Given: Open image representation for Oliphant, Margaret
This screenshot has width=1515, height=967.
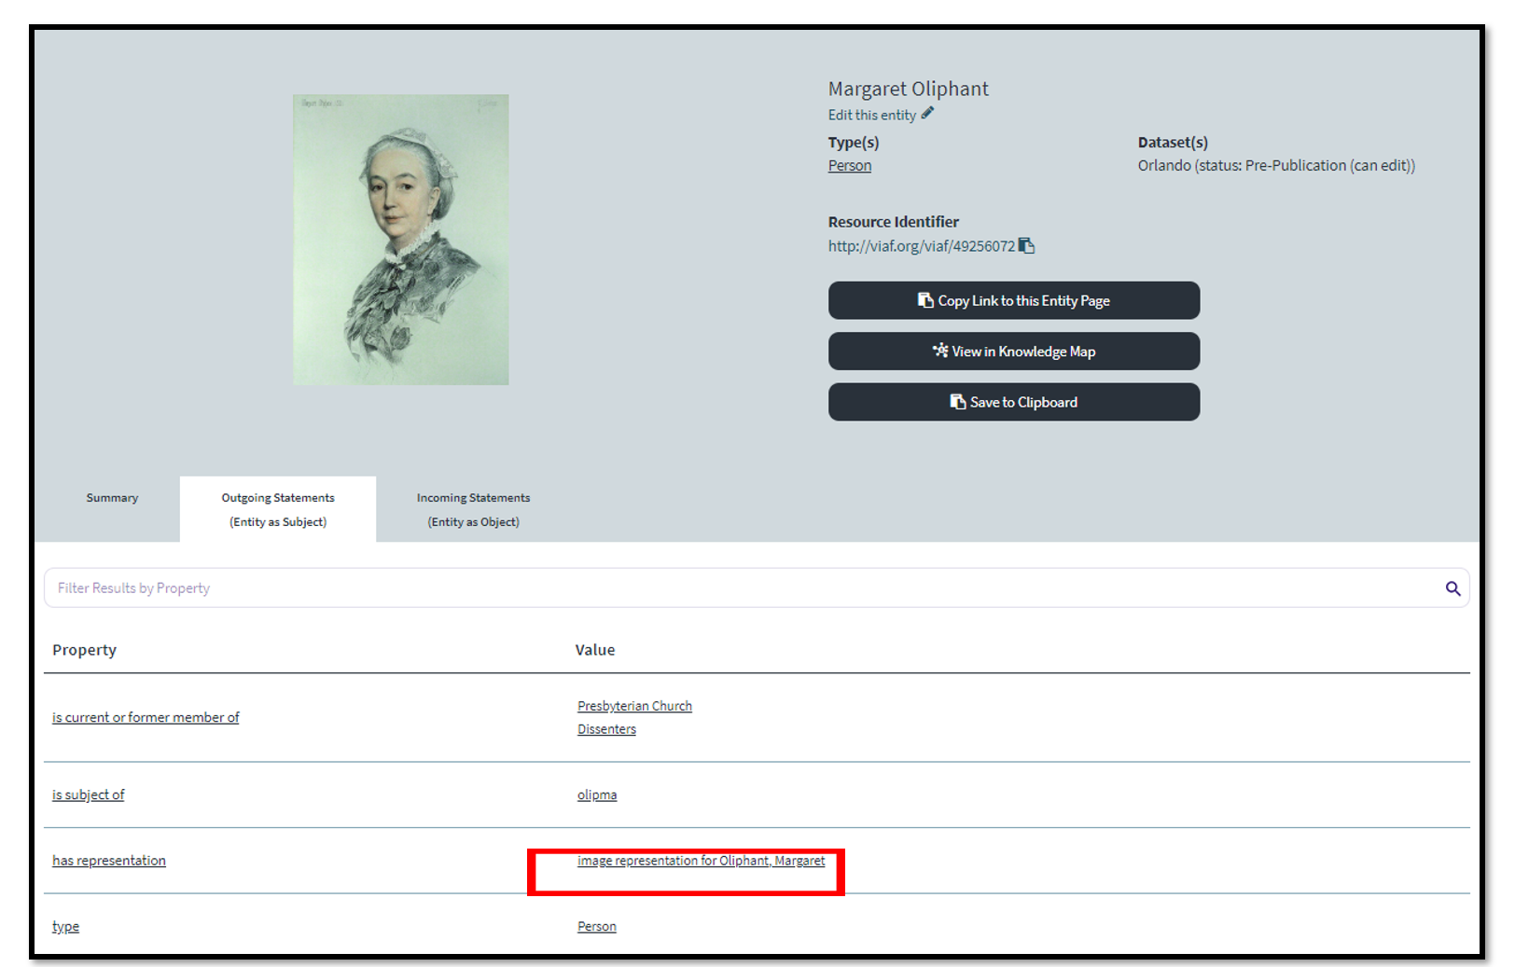Looking at the screenshot, I should click(x=701, y=861).
